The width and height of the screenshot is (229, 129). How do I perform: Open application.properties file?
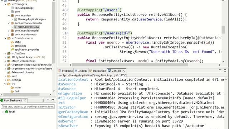(27, 50)
